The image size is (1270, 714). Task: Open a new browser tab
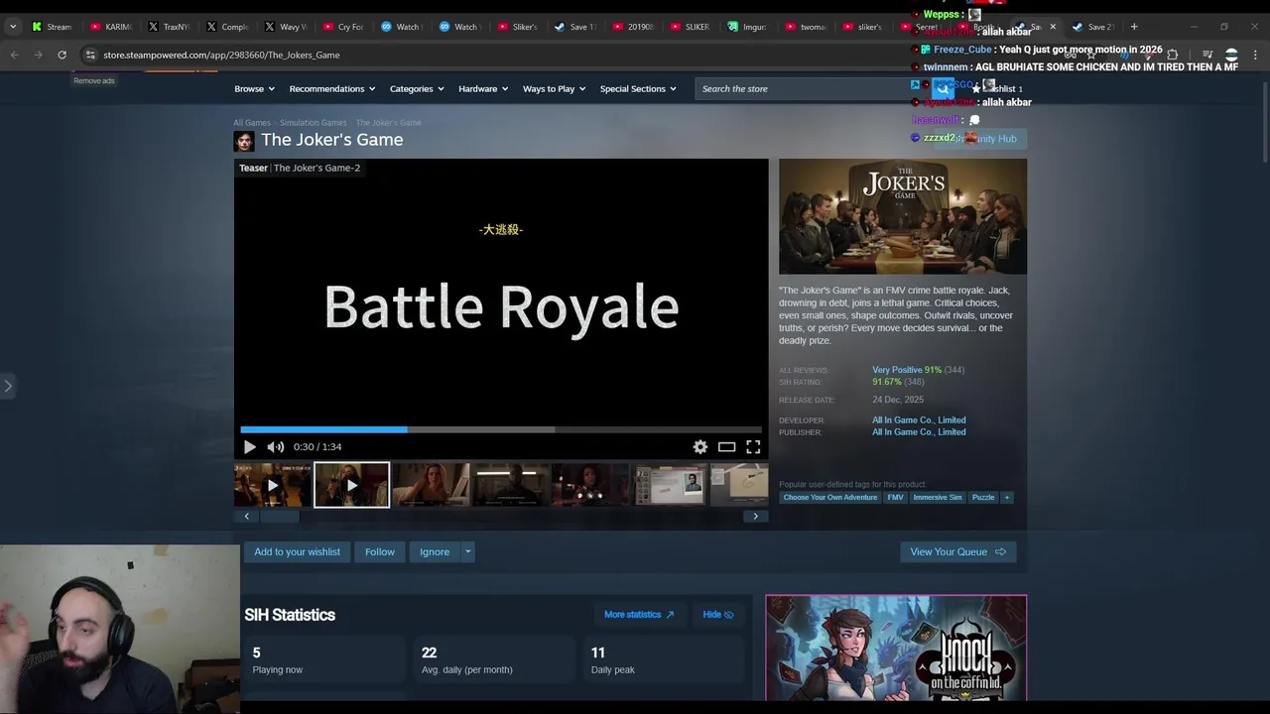1134,27
